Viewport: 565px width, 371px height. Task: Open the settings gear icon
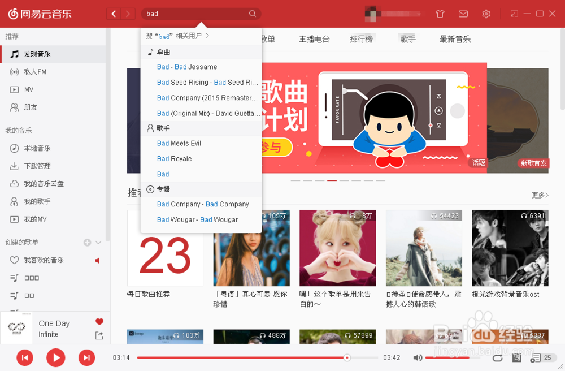(x=486, y=14)
